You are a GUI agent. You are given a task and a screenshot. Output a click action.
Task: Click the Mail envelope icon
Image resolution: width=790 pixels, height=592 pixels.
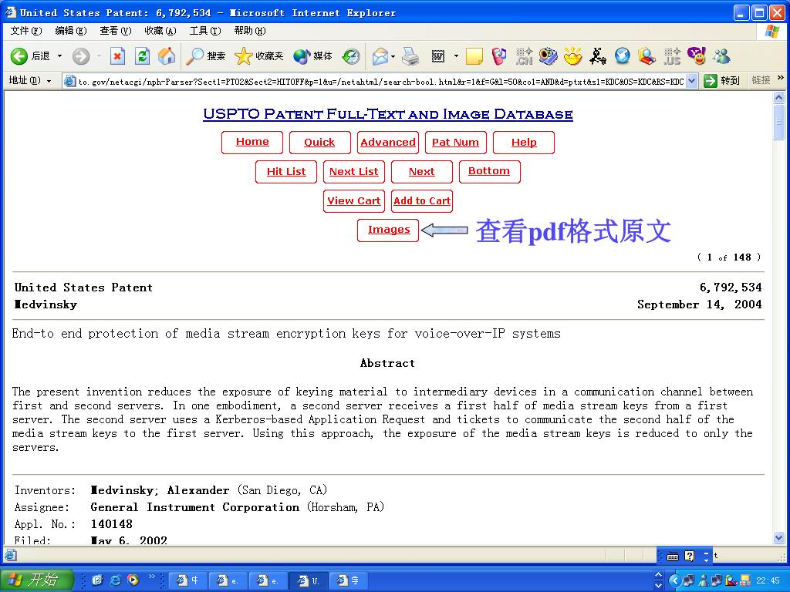click(x=380, y=55)
